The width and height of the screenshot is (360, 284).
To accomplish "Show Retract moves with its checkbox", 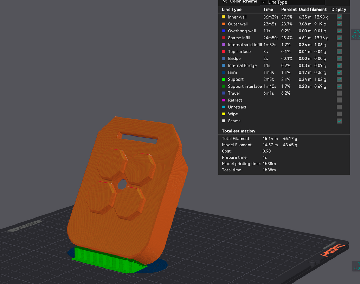I will 339,100.
